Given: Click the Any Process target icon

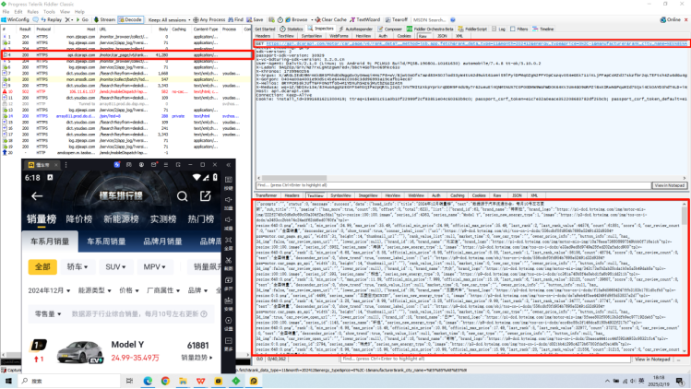Looking at the screenshot, I should [197, 20].
